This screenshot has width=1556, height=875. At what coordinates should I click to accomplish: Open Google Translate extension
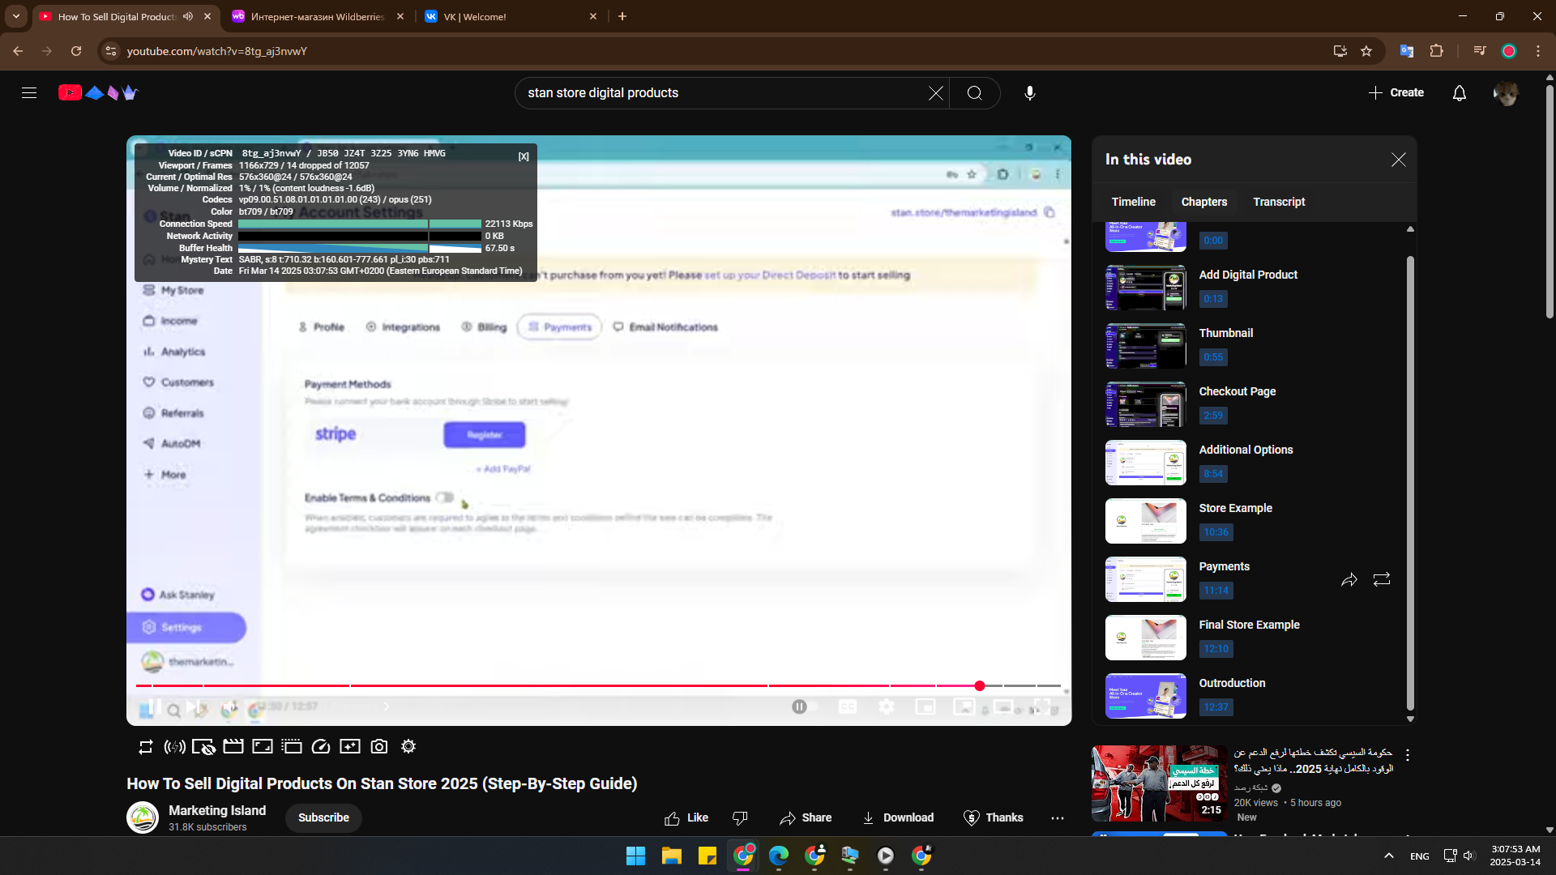point(1407,51)
